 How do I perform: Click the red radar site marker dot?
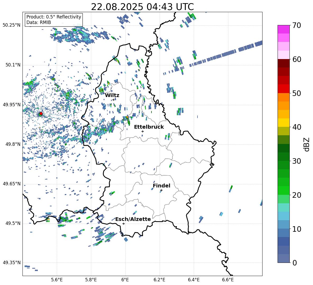pos(41,113)
